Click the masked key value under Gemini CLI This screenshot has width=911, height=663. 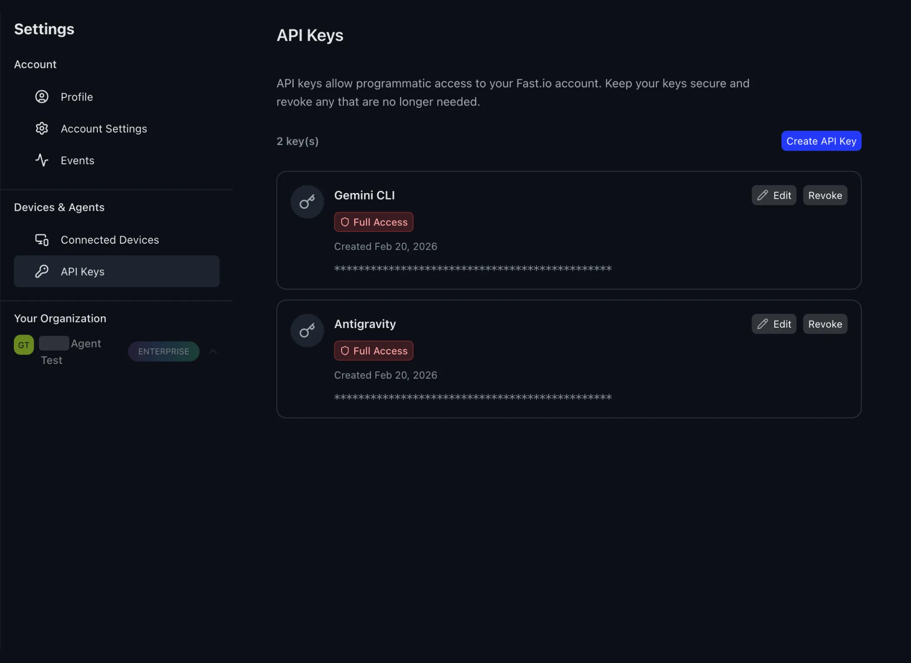coord(473,268)
